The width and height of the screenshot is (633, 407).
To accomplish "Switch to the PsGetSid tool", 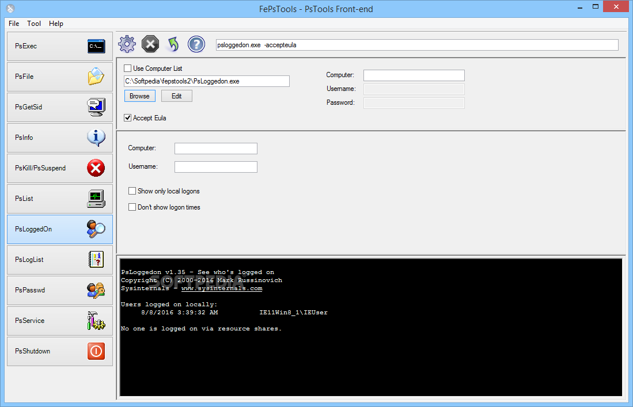I will click(60, 107).
